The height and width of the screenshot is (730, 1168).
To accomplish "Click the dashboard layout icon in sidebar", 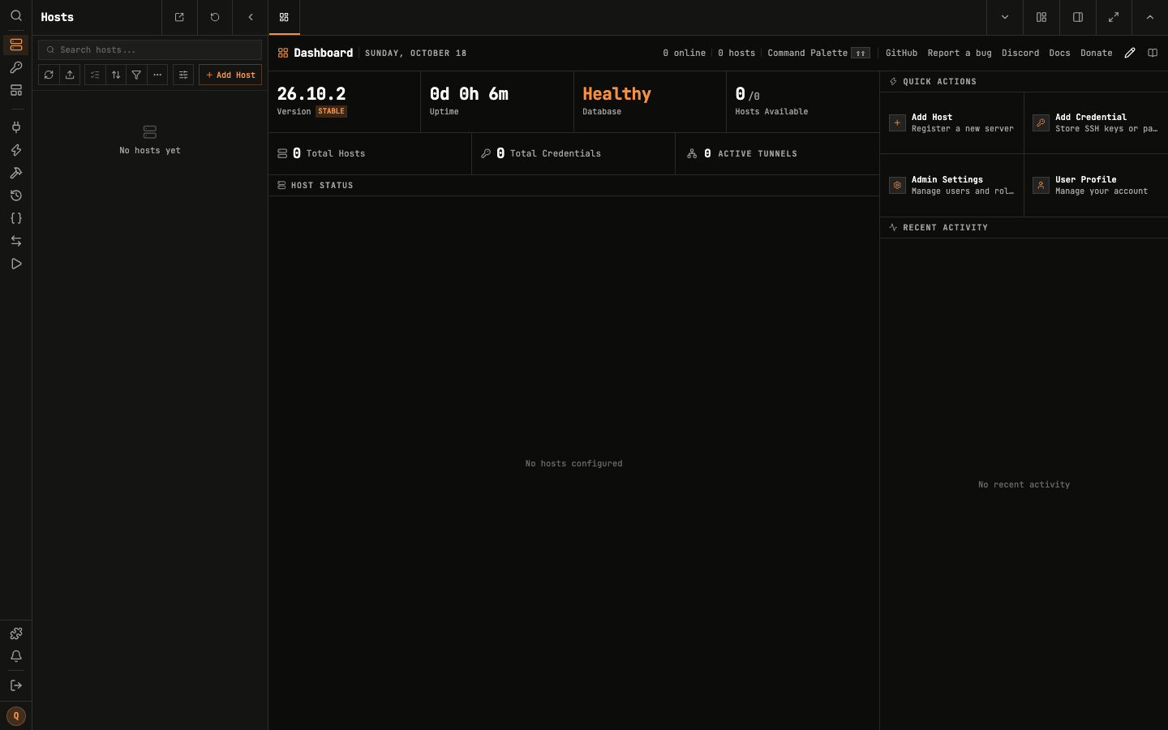I will coord(15,90).
